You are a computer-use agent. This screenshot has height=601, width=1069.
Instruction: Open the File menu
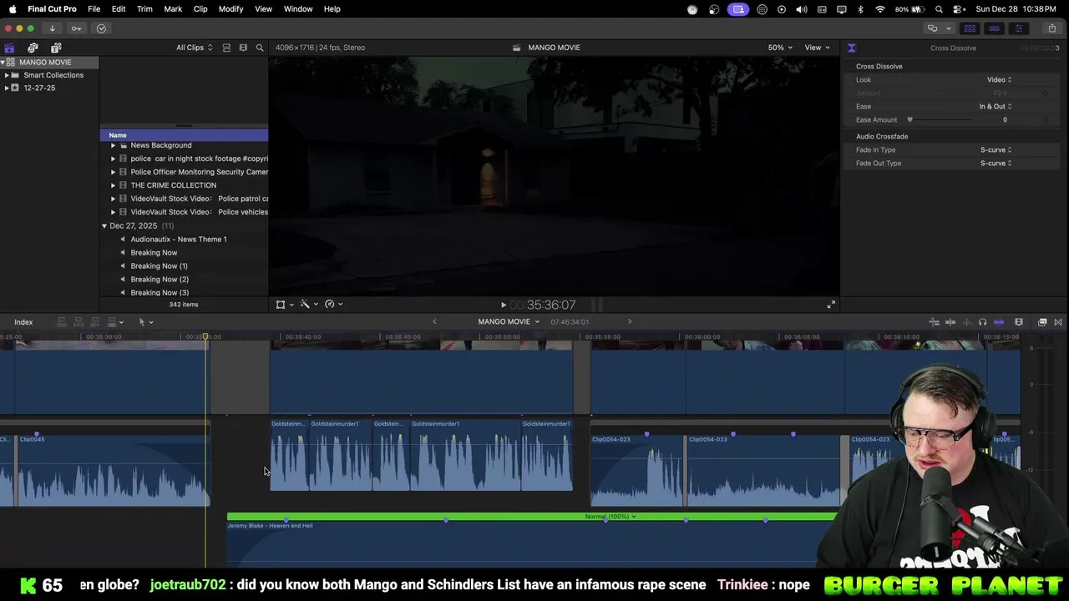tap(94, 9)
